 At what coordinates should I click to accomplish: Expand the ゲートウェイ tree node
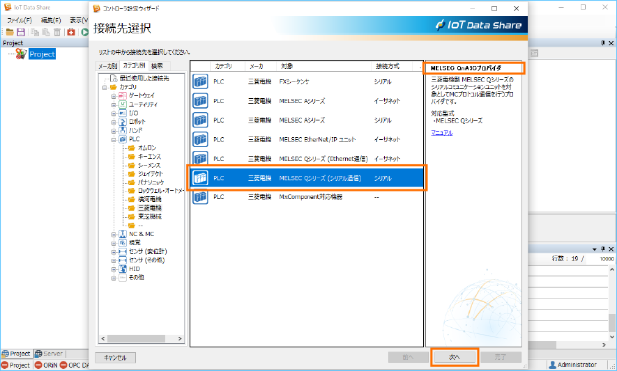pos(114,96)
